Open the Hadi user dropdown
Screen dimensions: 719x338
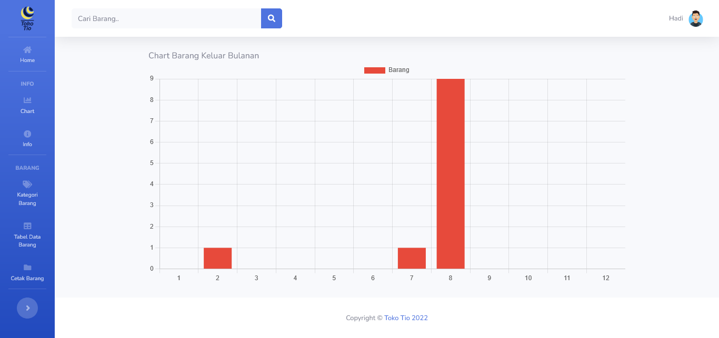[676, 18]
